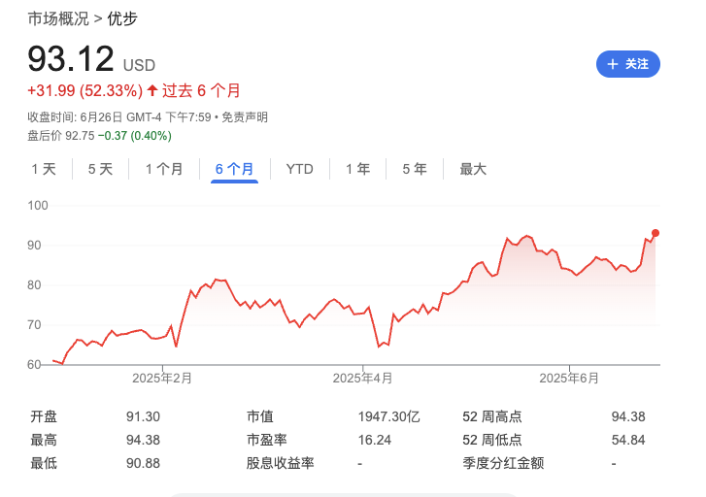Click the 100 y-axis label
706x497 pixels.
pos(38,206)
